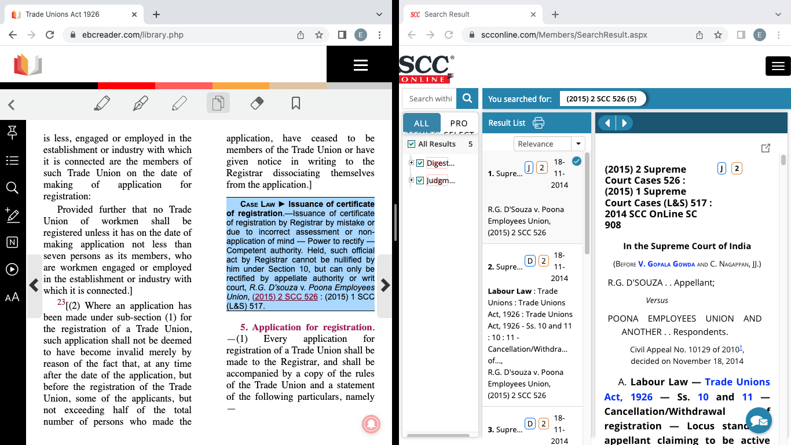The height and width of the screenshot is (445, 791).
Task: Click the orange 2 badge in judgment header
Action: point(737,169)
